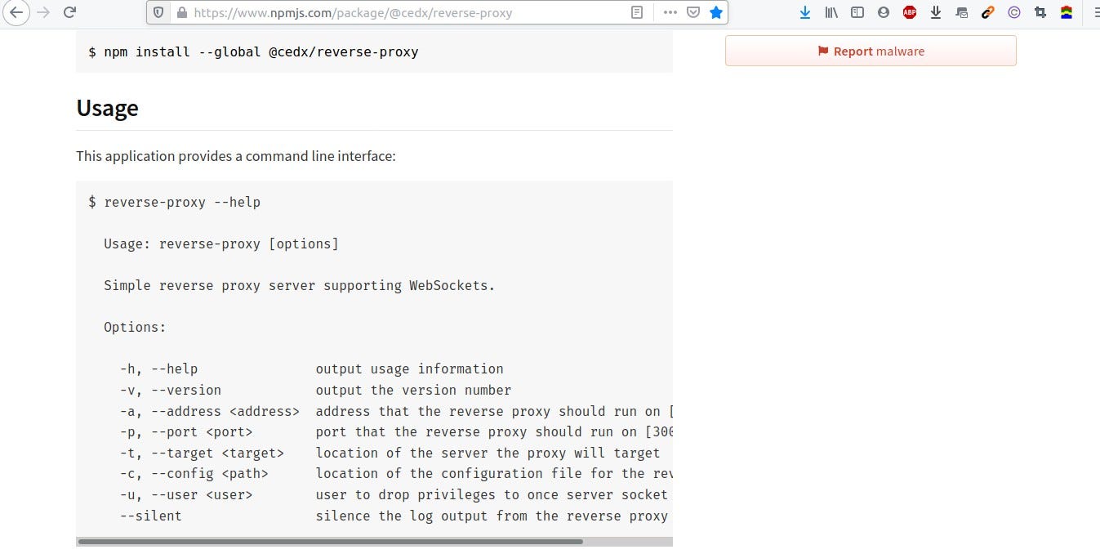Open the Firefox hamburger menu

1095,12
